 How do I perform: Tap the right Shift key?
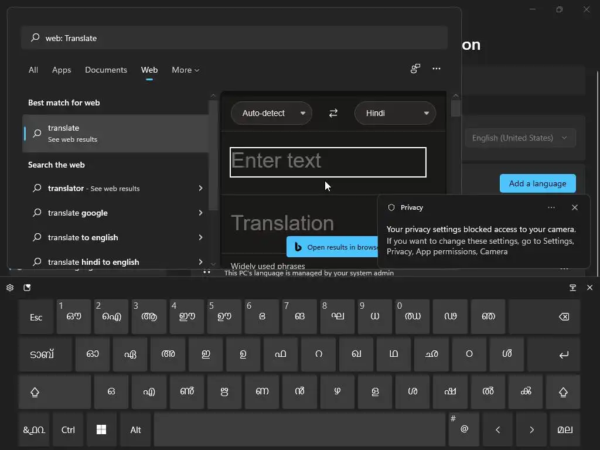coord(563,392)
